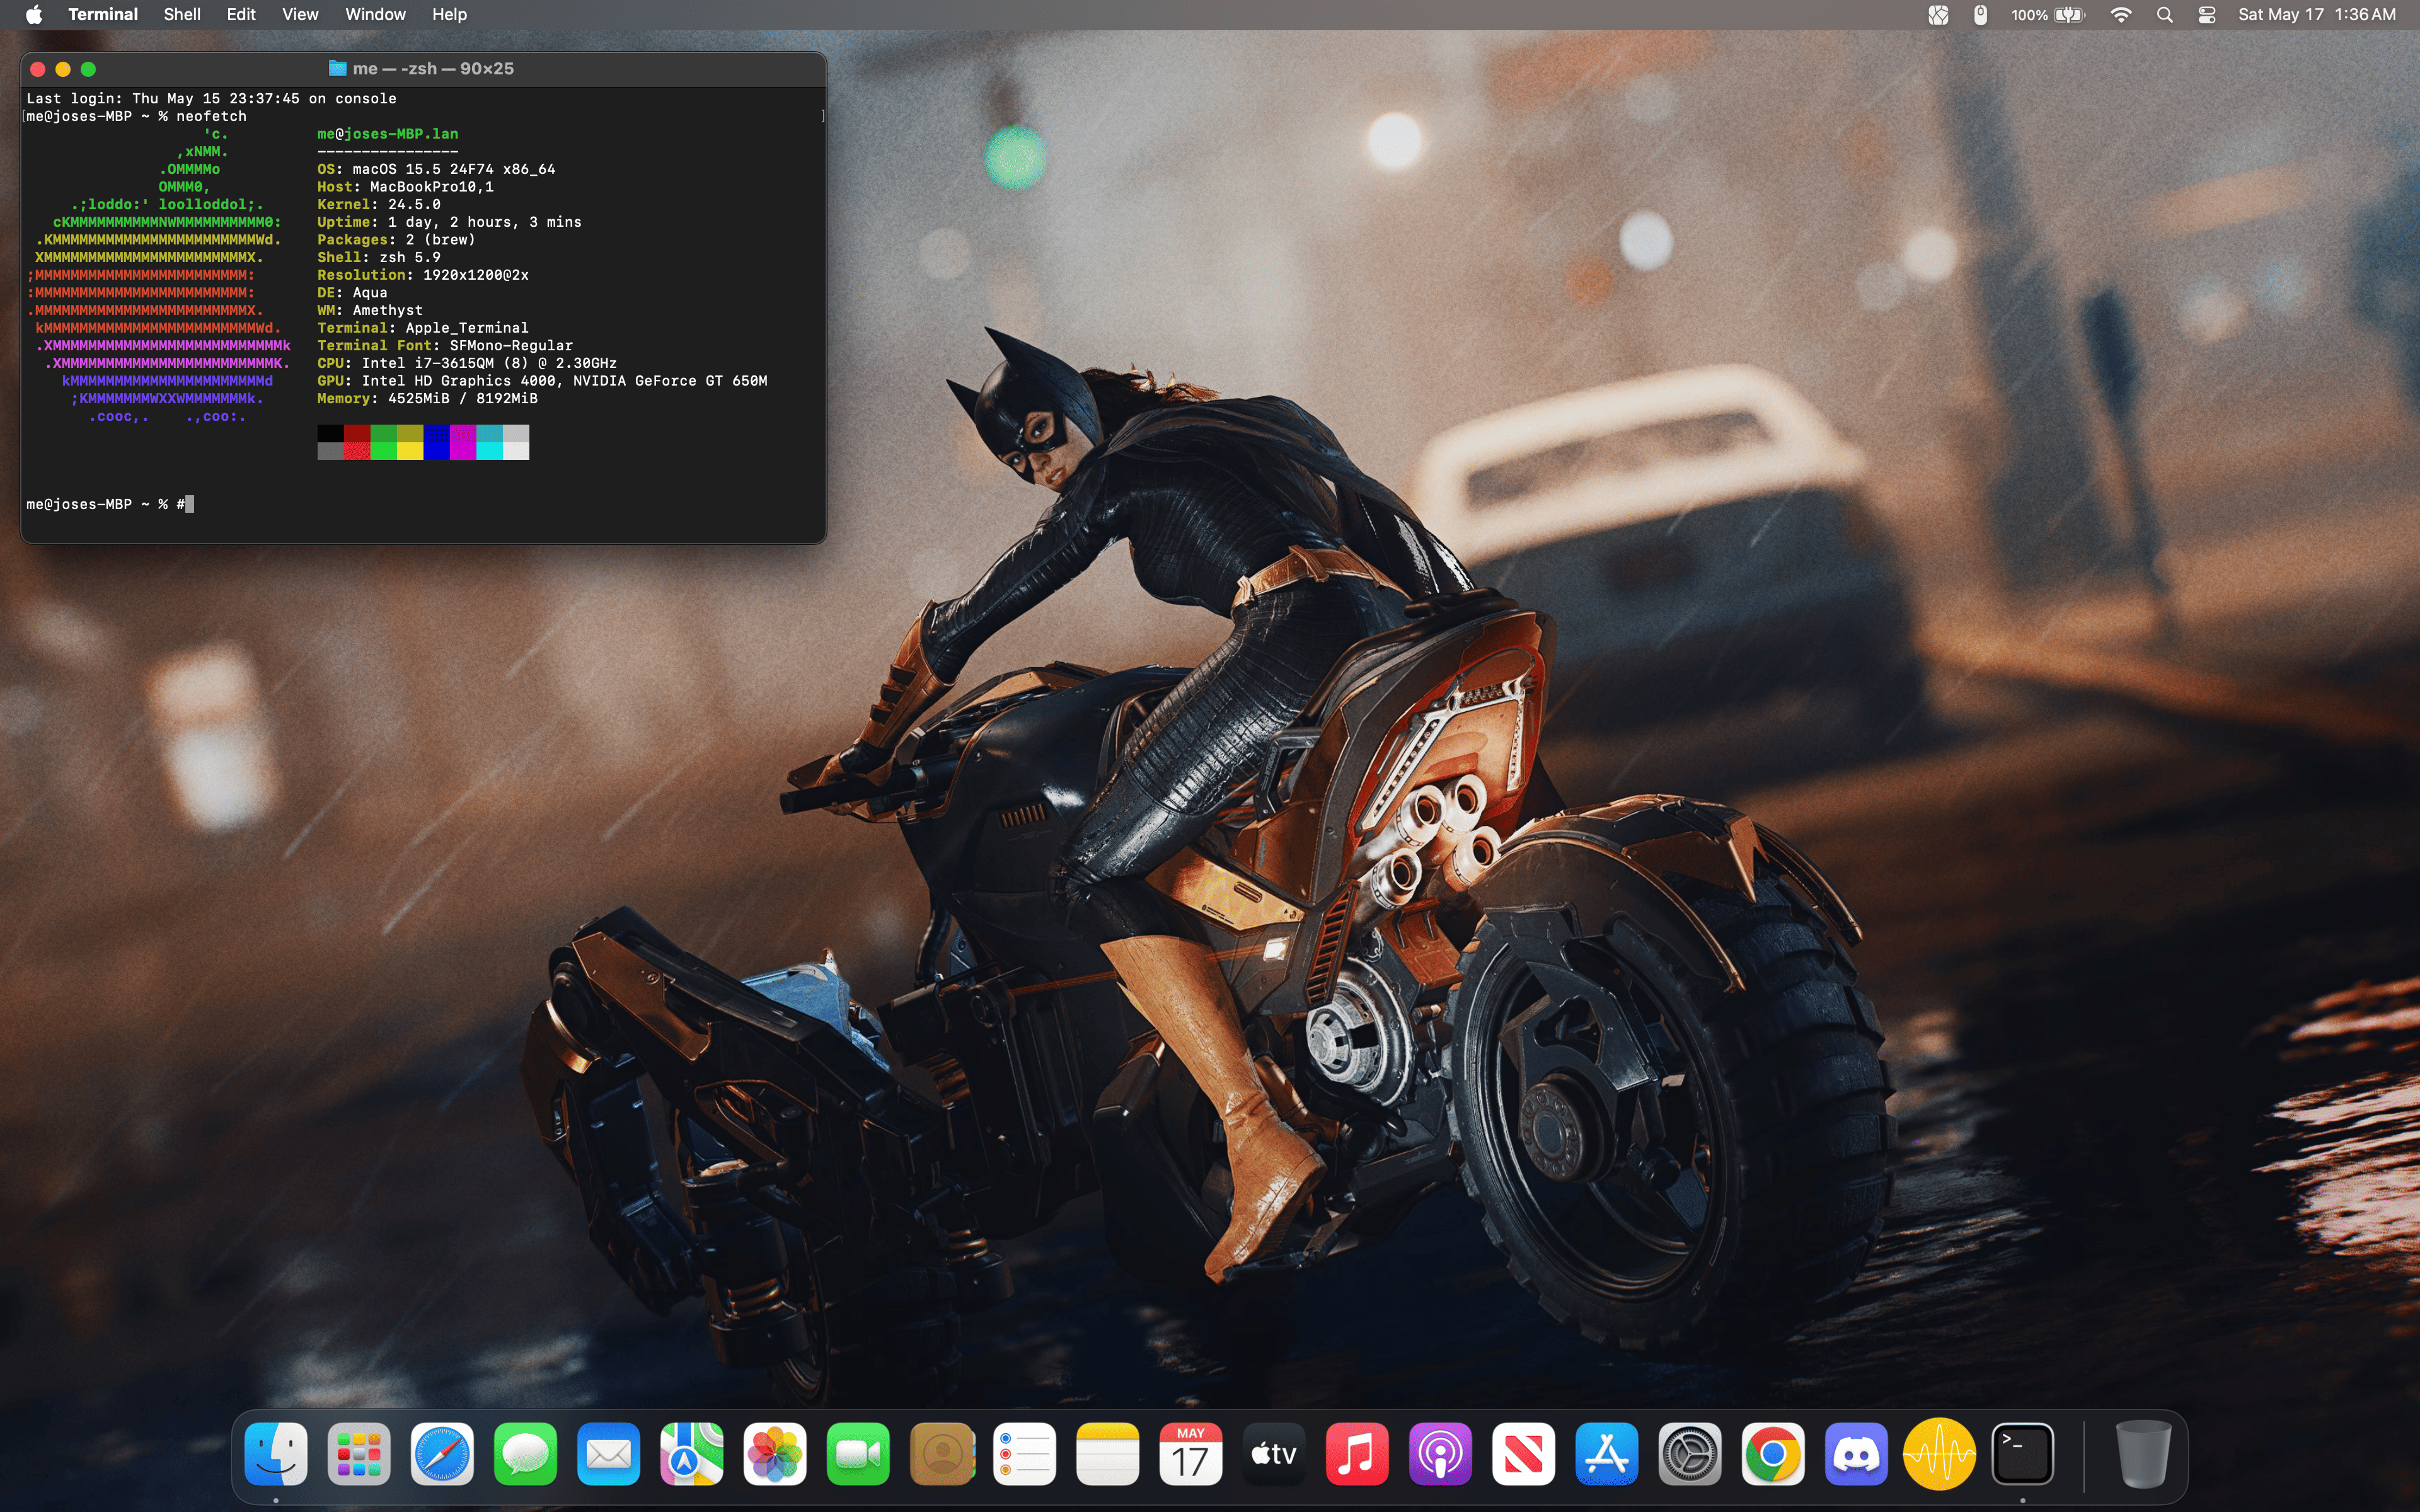Open Google Chrome from the Dock
This screenshot has height=1512, width=2420.
(1773, 1453)
